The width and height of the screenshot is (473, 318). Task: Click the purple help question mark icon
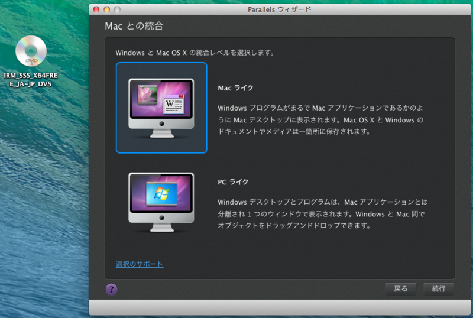pyautogui.click(x=111, y=290)
